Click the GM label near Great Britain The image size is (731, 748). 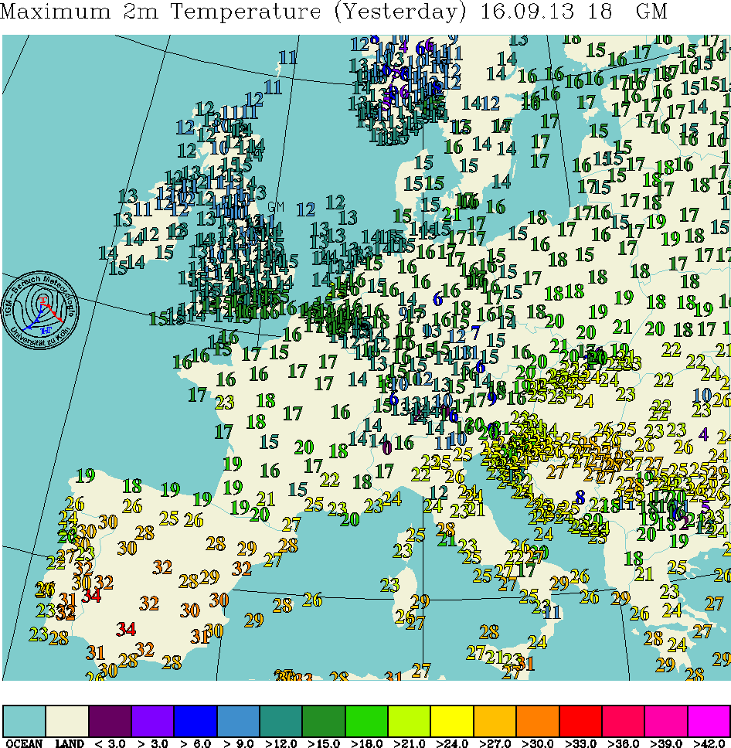[276, 207]
